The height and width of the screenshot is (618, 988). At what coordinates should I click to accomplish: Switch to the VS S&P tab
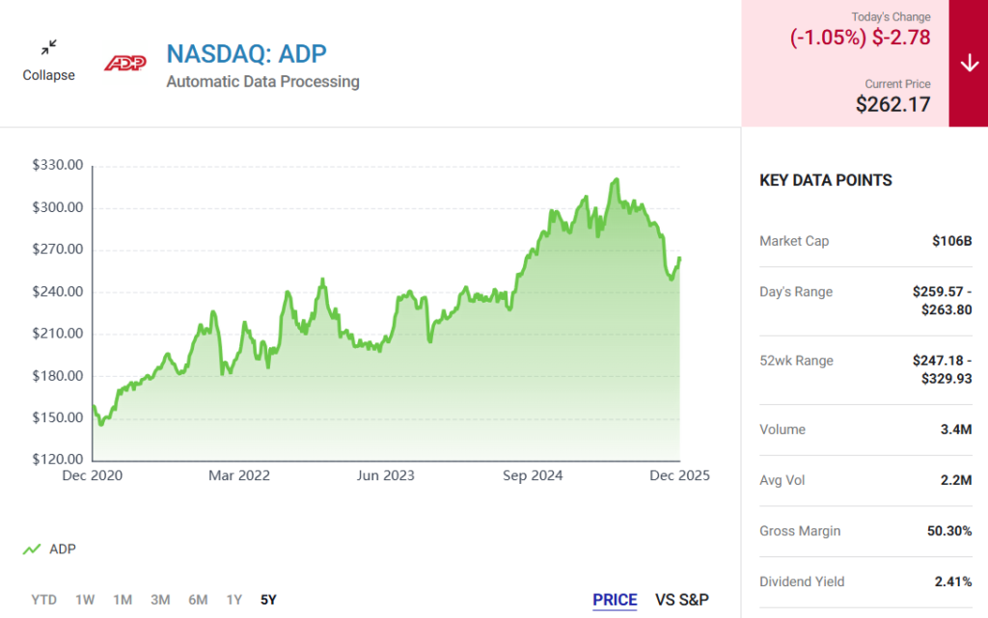682,600
